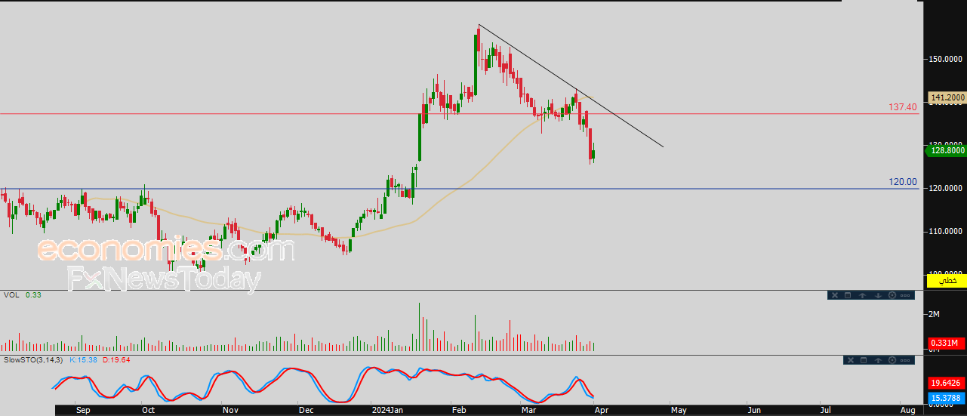The image size is (967, 416).
Task: Click the 120.00 support level label
Action: (x=903, y=182)
